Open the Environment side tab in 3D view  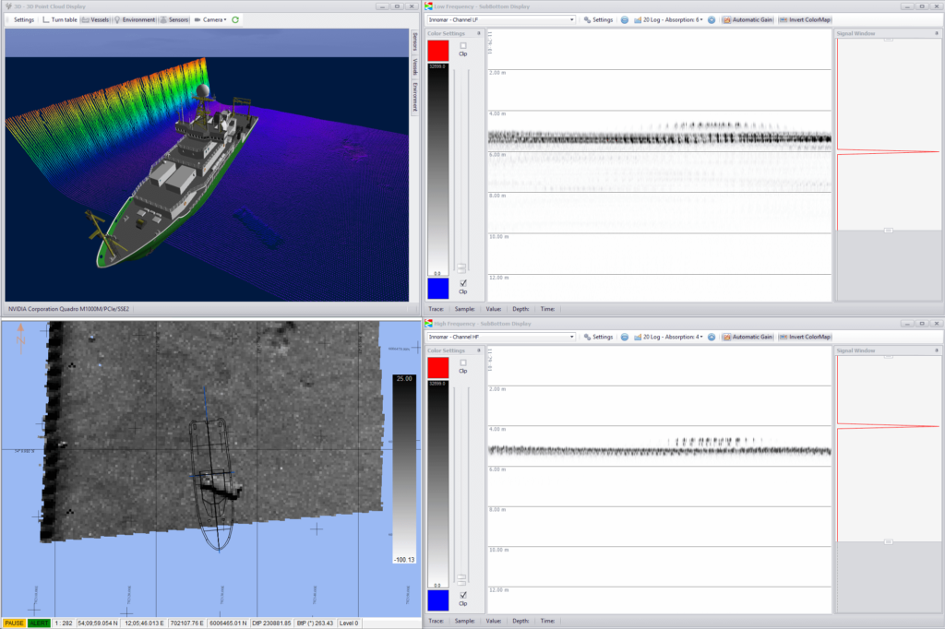414,97
